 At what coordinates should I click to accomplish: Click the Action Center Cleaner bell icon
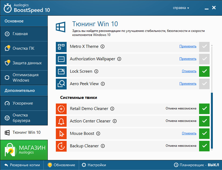point(61,121)
